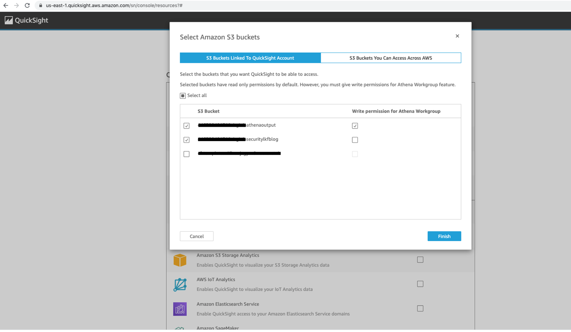Viewport: 571px width, 332px height.
Task: Uncheck the securitylkfblog bucket checkbox
Action: tap(186, 140)
